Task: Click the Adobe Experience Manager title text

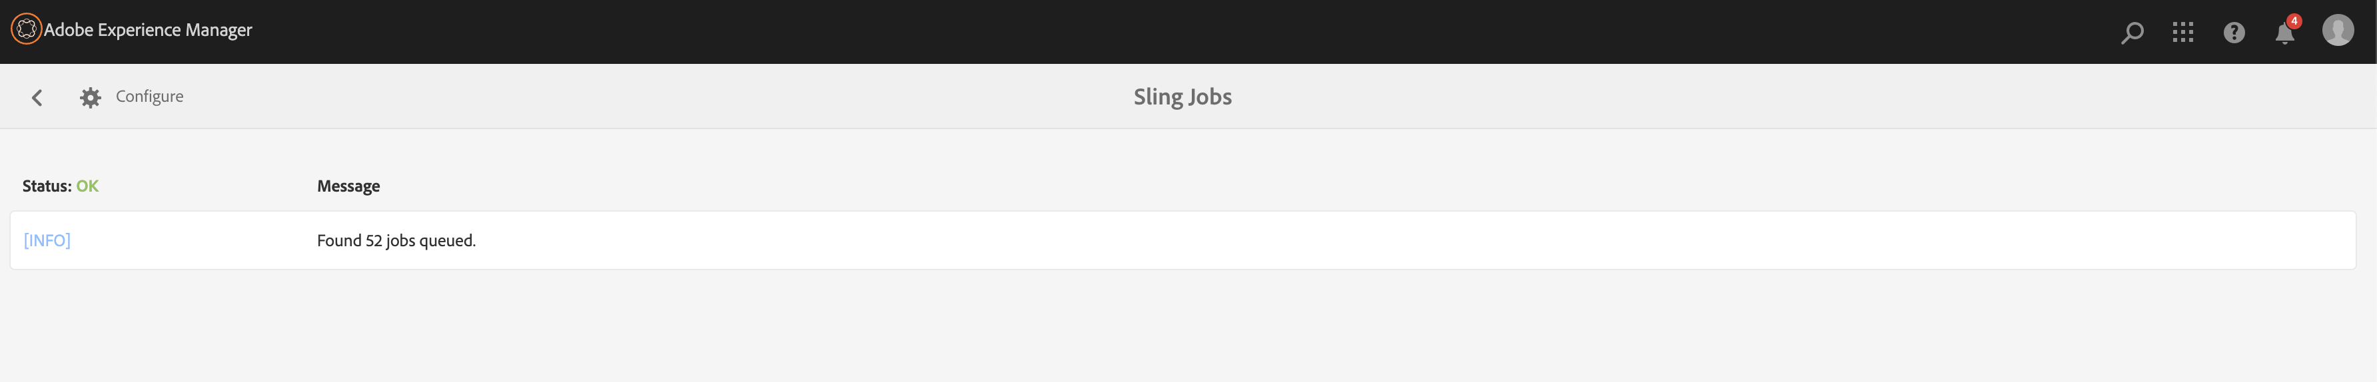Action: coord(148,31)
